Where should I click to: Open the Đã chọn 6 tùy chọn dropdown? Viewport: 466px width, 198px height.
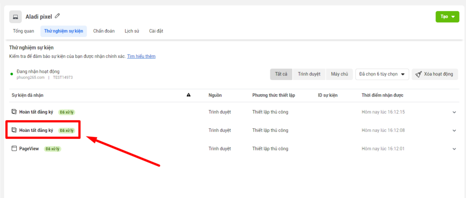tap(382, 74)
